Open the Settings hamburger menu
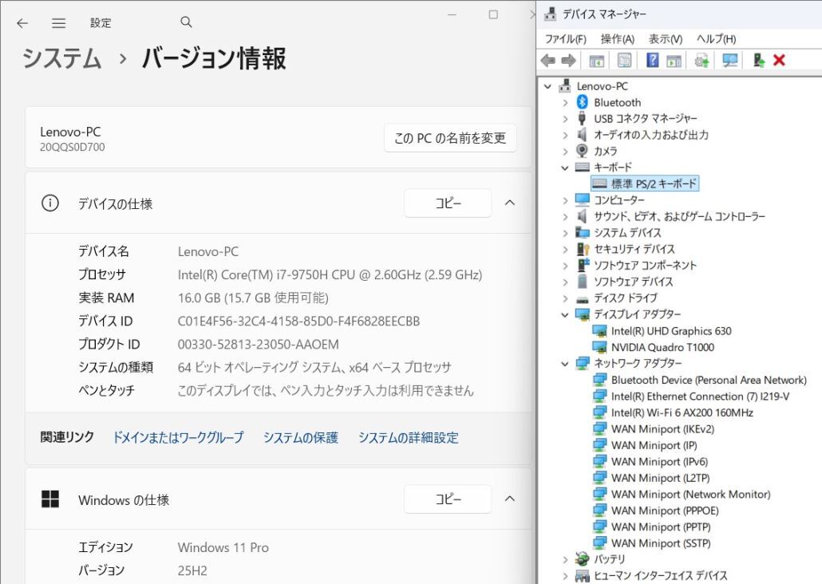The height and width of the screenshot is (584, 822). pyautogui.click(x=58, y=22)
